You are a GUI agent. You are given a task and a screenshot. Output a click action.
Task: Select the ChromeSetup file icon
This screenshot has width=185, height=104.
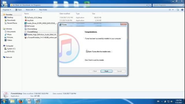pyautogui.click(x=26, y=29)
